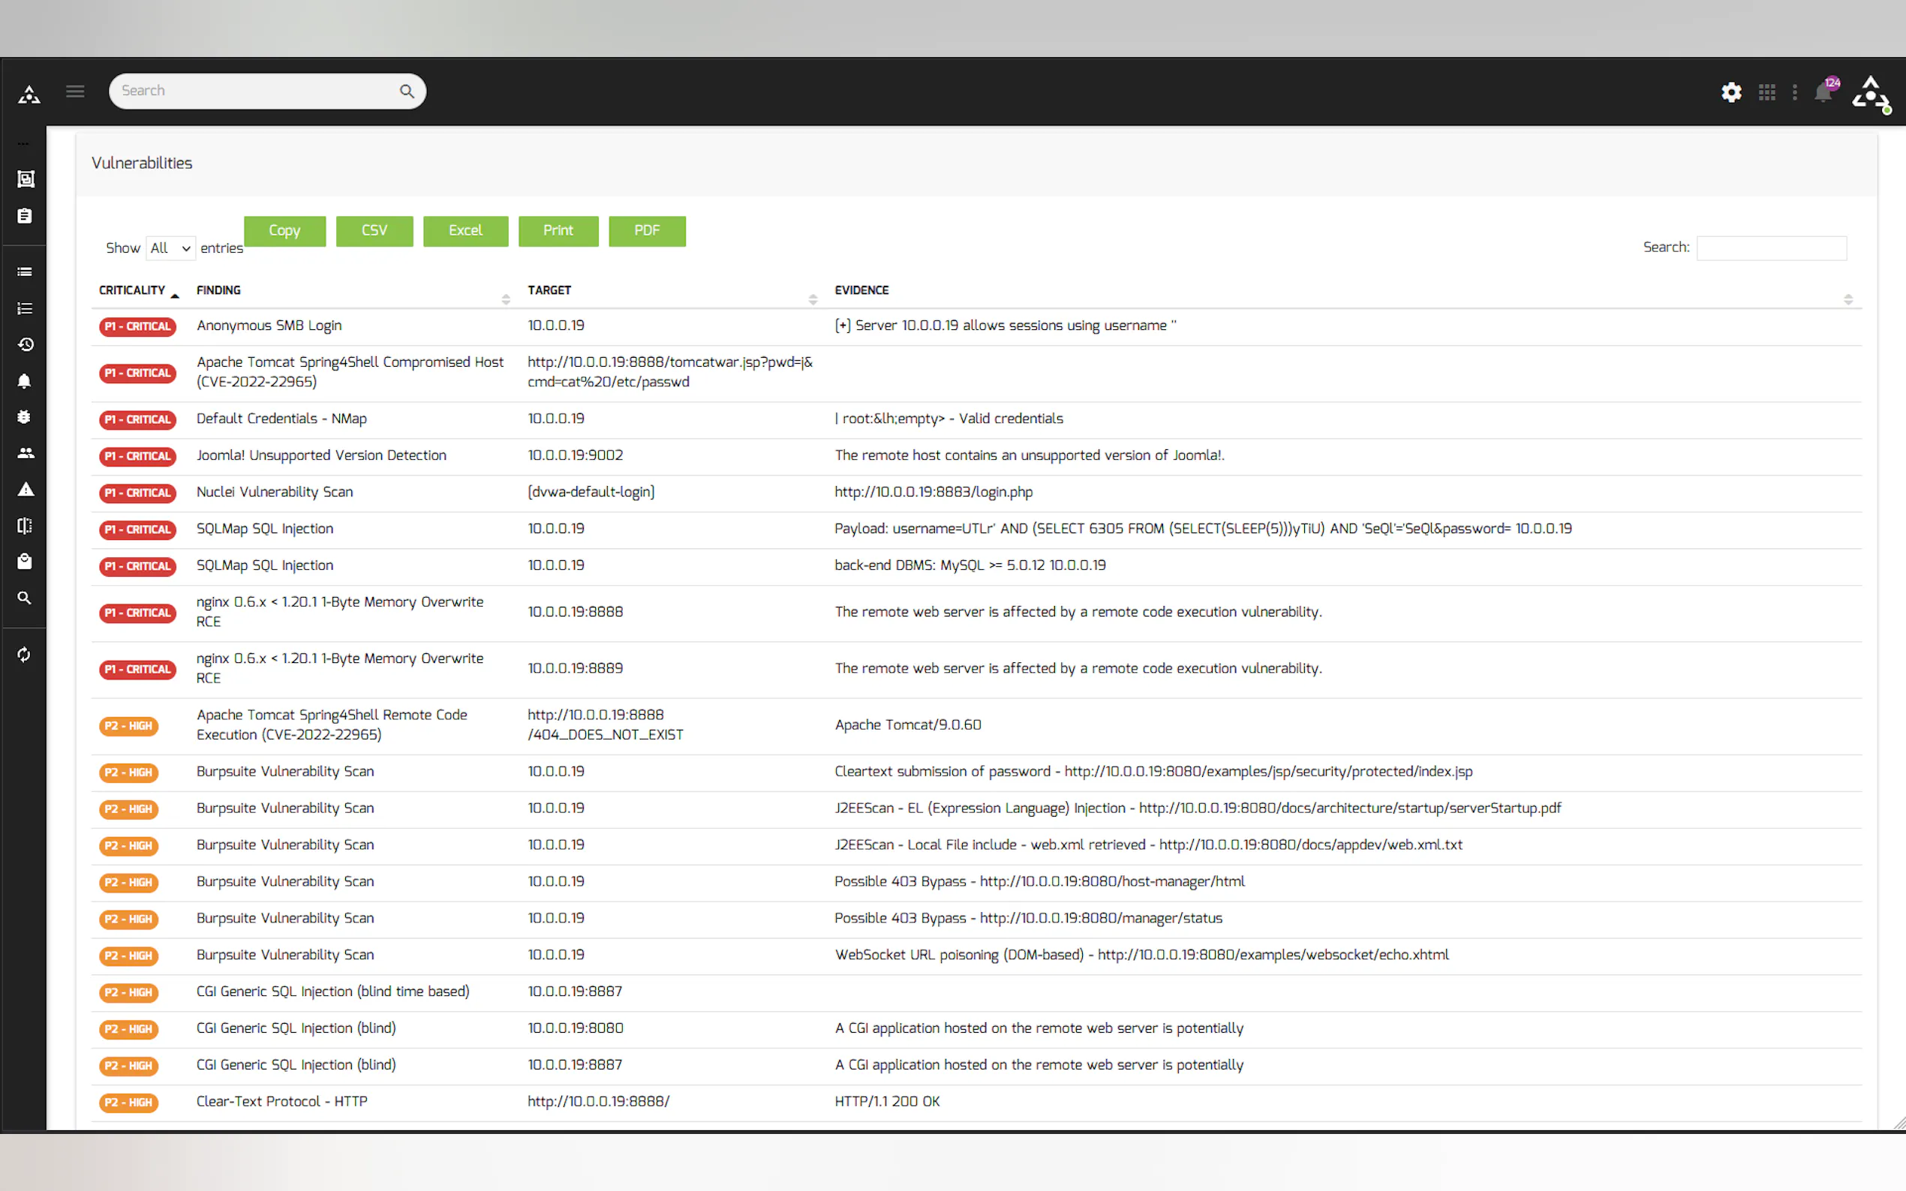Click the Excel export button

click(465, 231)
